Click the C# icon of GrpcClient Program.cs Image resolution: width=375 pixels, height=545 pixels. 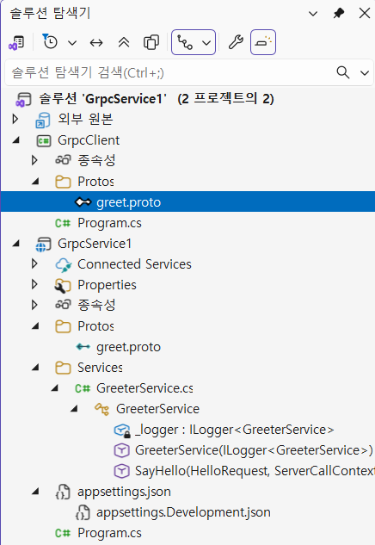63,223
